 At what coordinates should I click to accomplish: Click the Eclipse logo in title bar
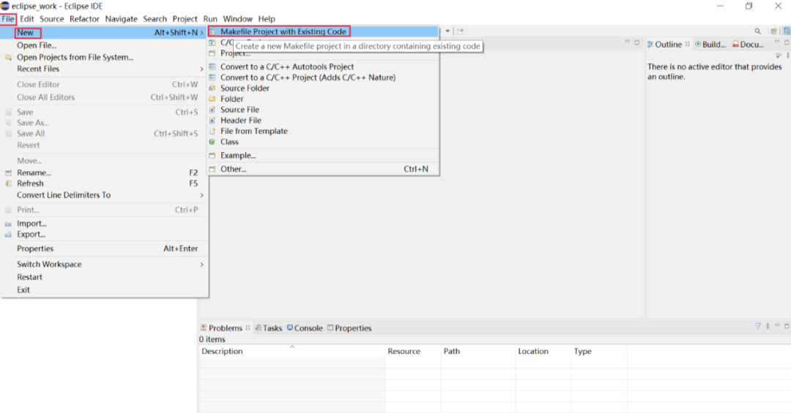point(5,6)
